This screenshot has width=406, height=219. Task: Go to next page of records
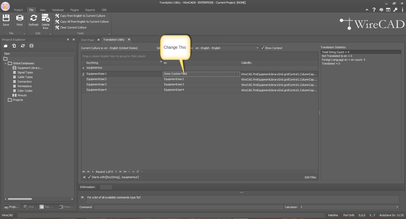[120, 172]
